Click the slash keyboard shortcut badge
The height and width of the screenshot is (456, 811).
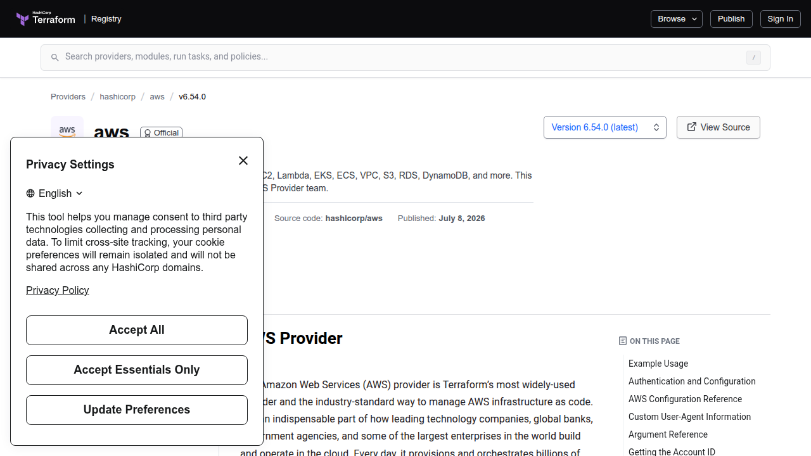753,58
